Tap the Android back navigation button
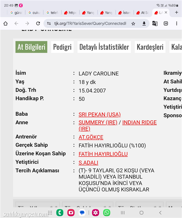This screenshot has width=182, height=218. [160, 213]
